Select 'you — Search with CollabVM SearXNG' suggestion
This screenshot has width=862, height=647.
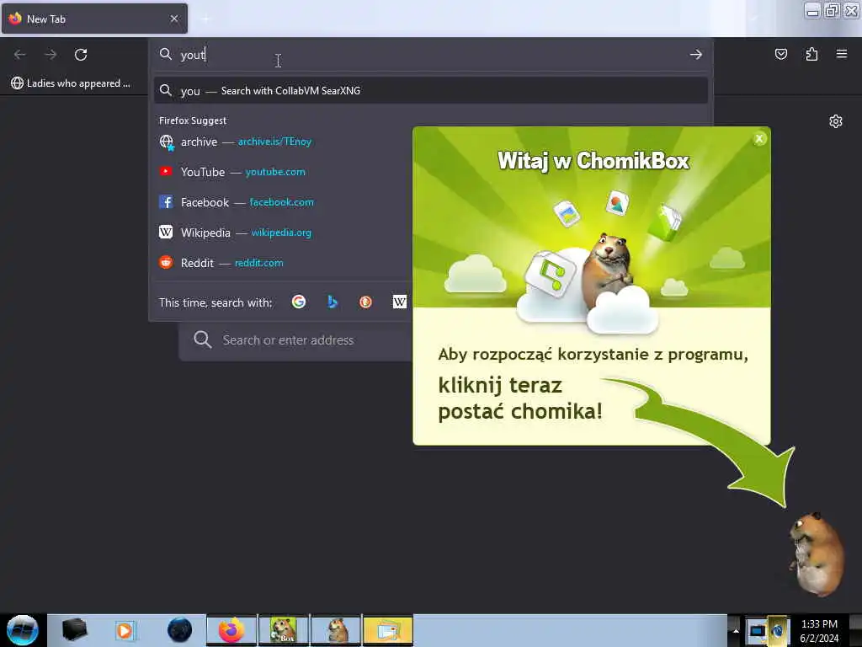[431, 91]
